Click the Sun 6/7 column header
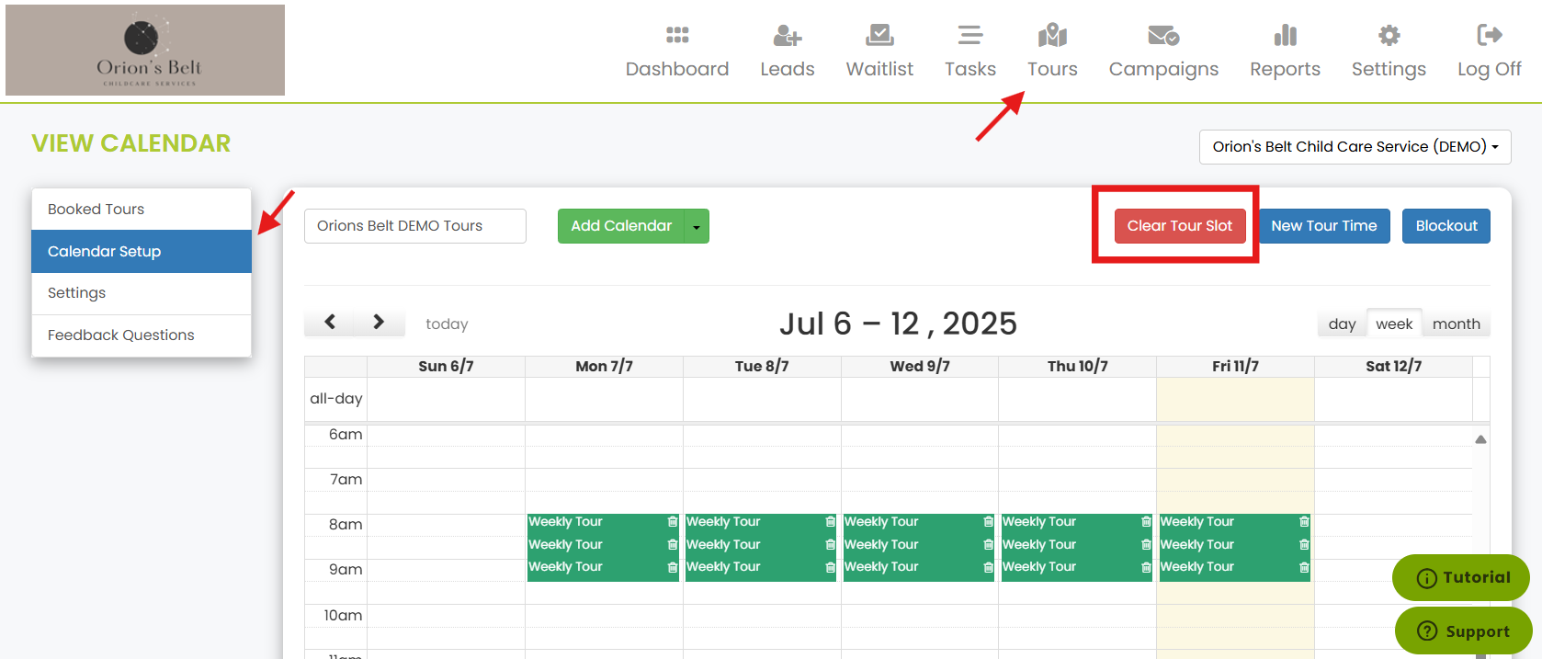This screenshot has height=659, width=1542. [446, 366]
